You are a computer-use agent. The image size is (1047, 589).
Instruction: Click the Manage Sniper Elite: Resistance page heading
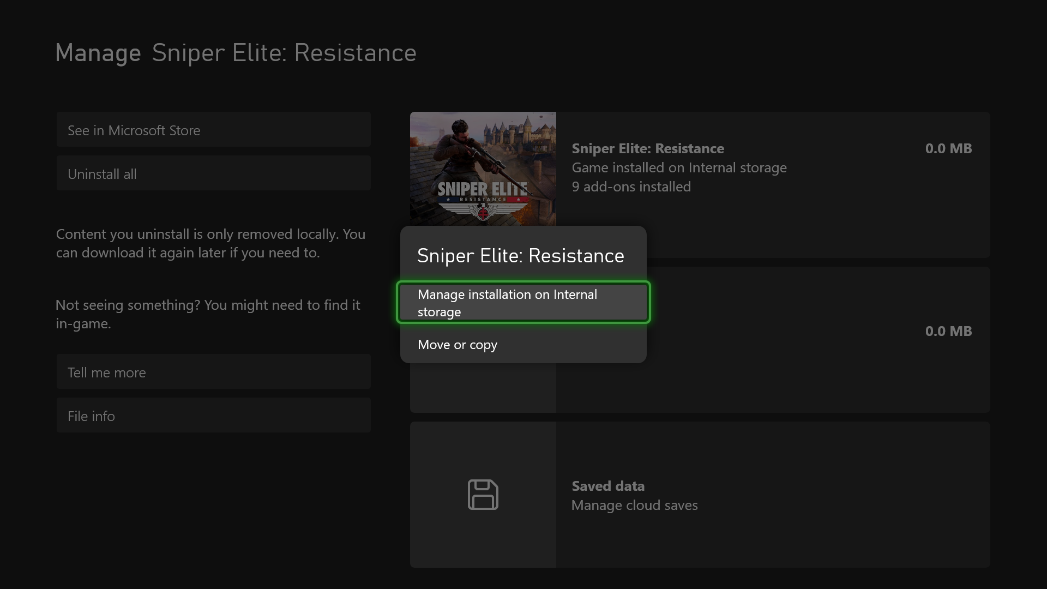(236, 53)
